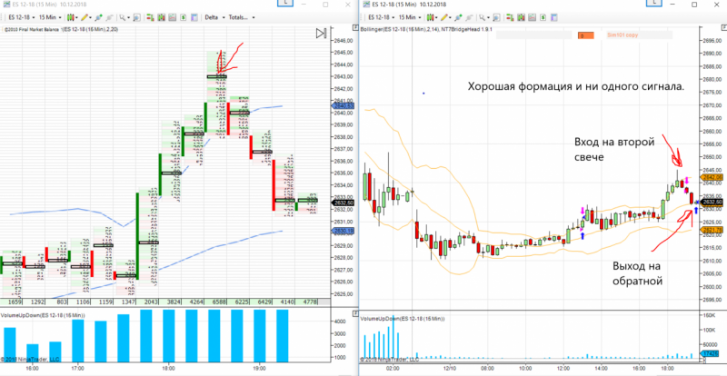Click the left window's chart app icon

click(6, 5)
